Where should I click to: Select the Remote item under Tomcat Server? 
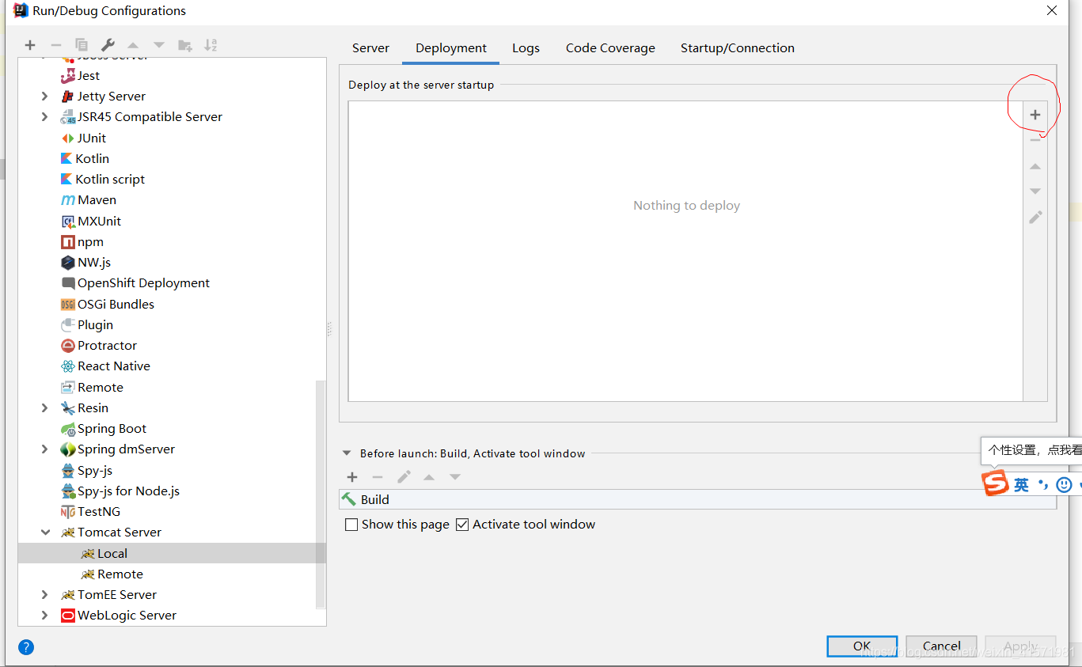[112, 574]
